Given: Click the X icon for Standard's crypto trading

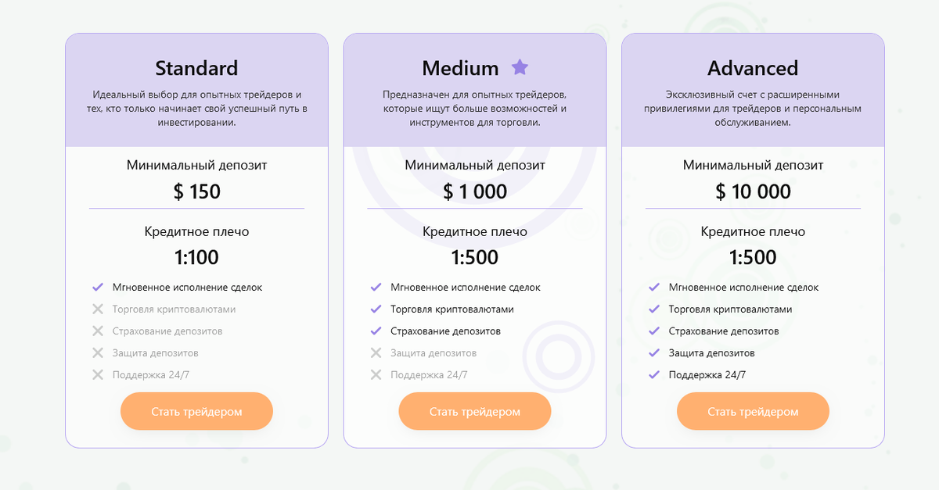Looking at the screenshot, I should [x=98, y=309].
